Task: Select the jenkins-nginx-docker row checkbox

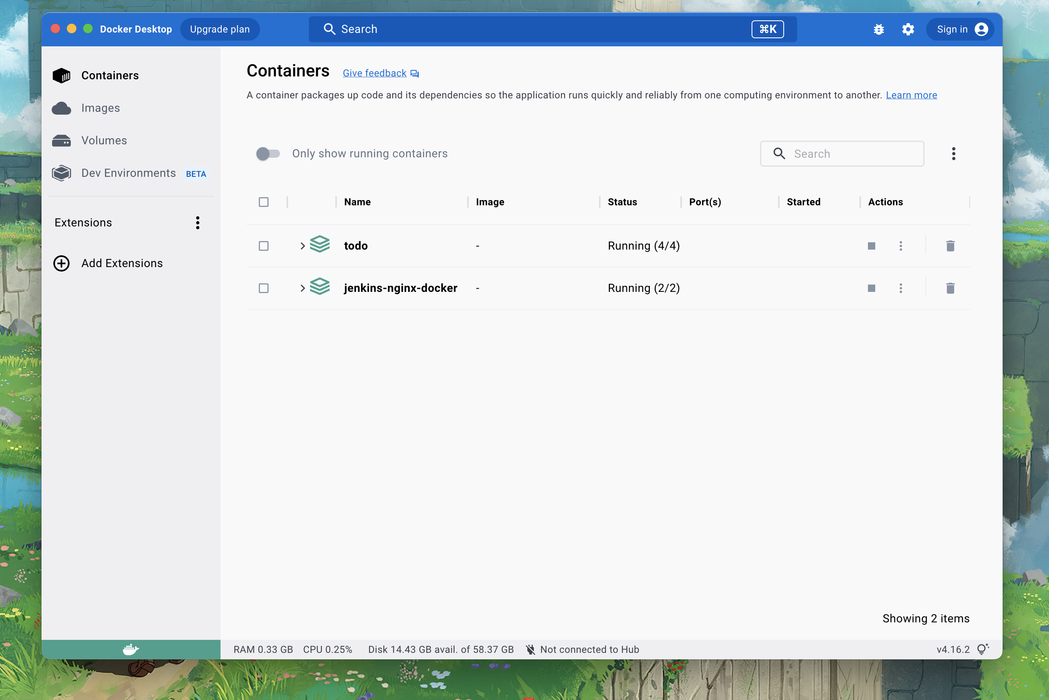Action: pyautogui.click(x=264, y=288)
